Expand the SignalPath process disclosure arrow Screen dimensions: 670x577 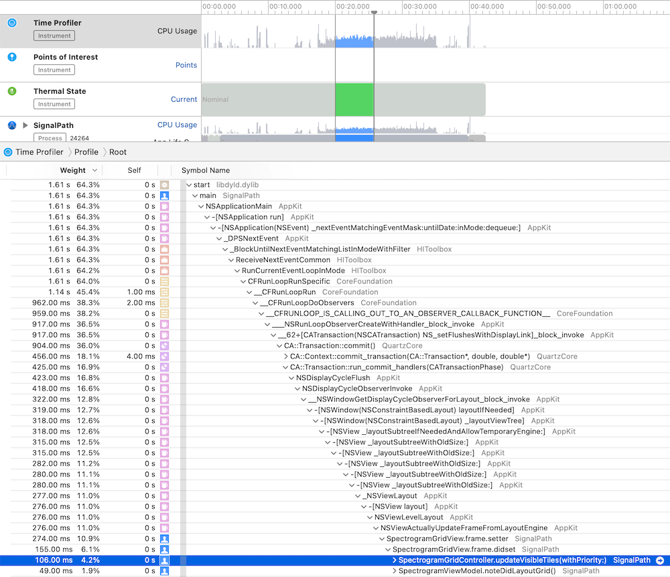27,125
